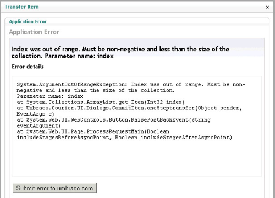Click the ArrayList.get_Item stack trace line
The height and width of the screenshot is (198, 275).
101,102
